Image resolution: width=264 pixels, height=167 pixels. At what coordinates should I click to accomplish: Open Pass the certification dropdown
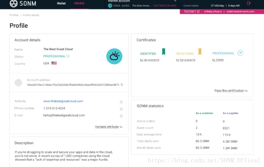[x=231, y=90]
